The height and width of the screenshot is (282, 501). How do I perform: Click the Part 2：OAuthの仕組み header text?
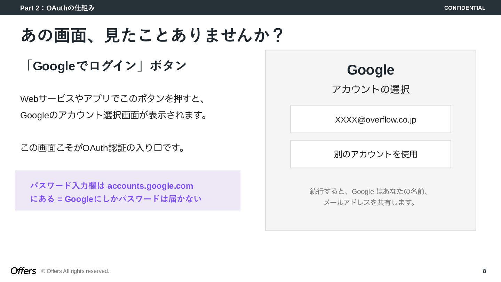(57, 8)
